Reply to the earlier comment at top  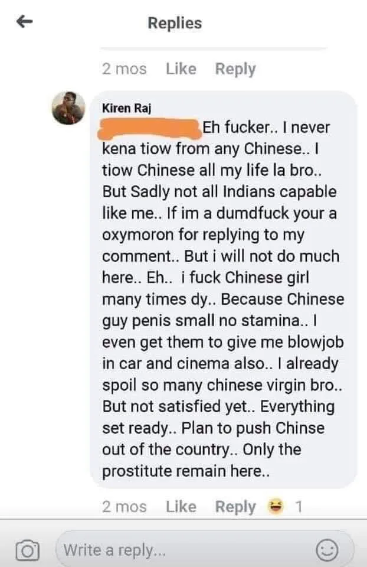point(235,69)
